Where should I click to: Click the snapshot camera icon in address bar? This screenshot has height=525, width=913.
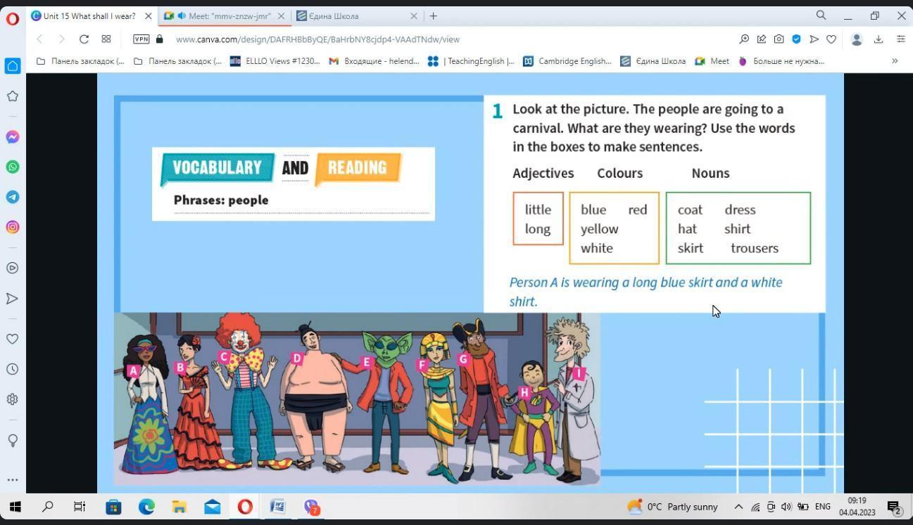[779, 39]
